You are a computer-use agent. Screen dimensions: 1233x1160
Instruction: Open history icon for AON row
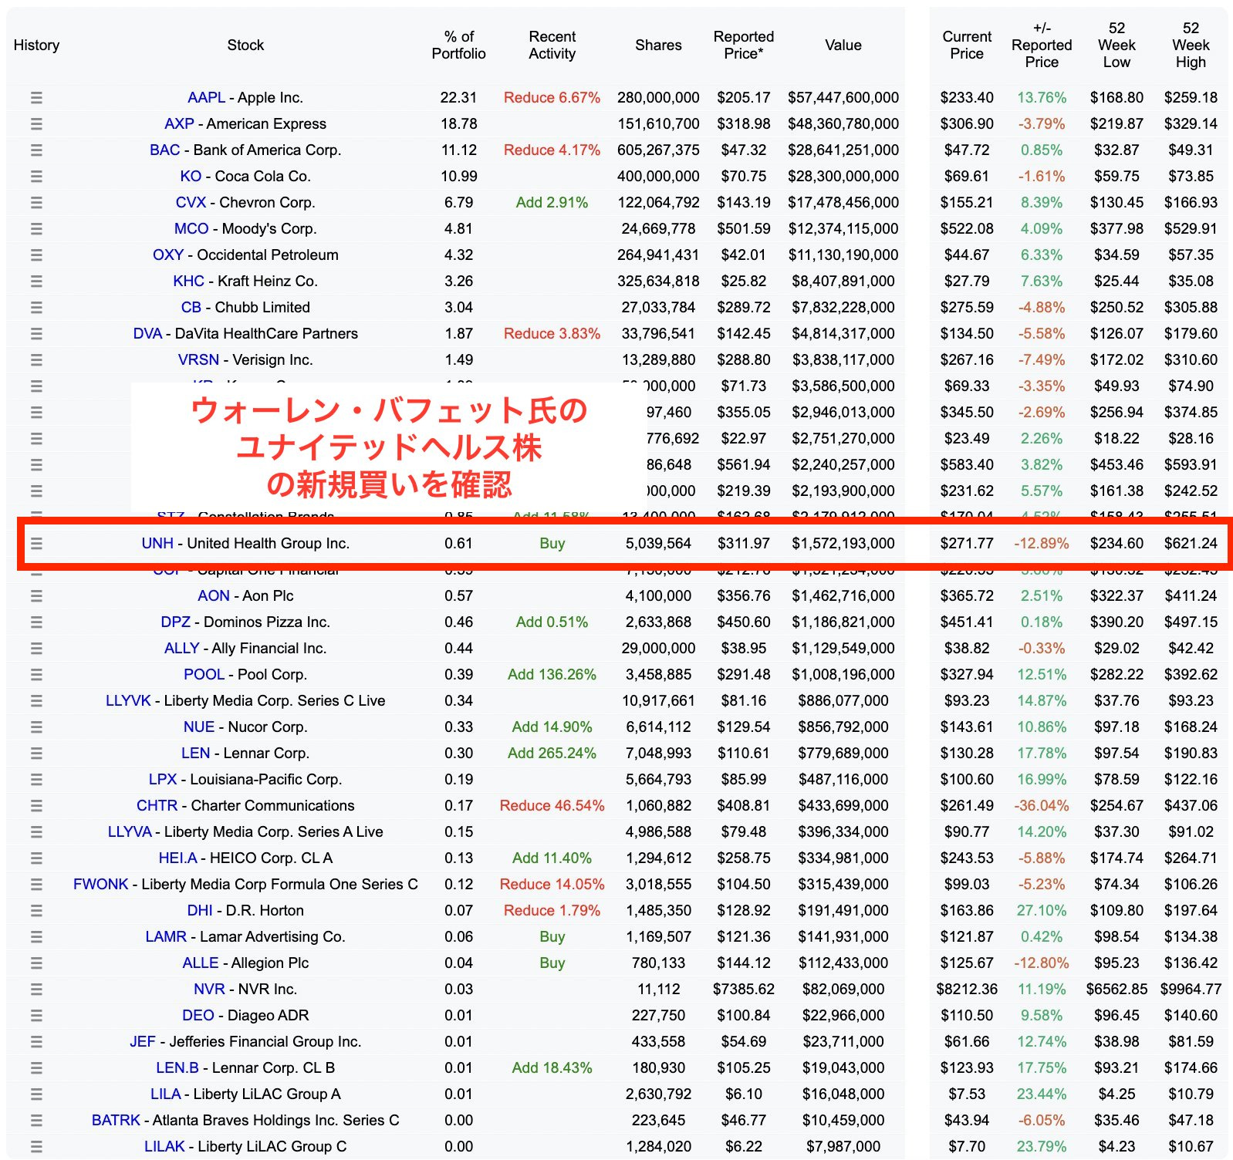[x=36, y=596]
